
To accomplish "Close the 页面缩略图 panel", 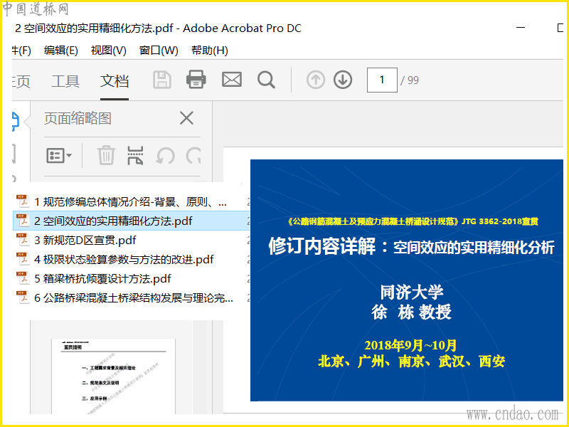I will (x=186, y=118).
